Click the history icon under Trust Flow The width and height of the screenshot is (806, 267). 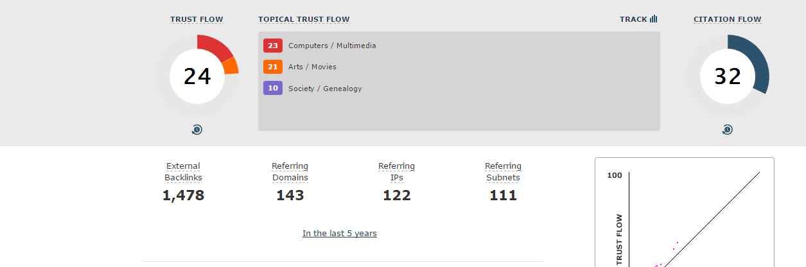tap(197, 130)
